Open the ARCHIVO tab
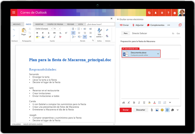 tap(17, 24)
